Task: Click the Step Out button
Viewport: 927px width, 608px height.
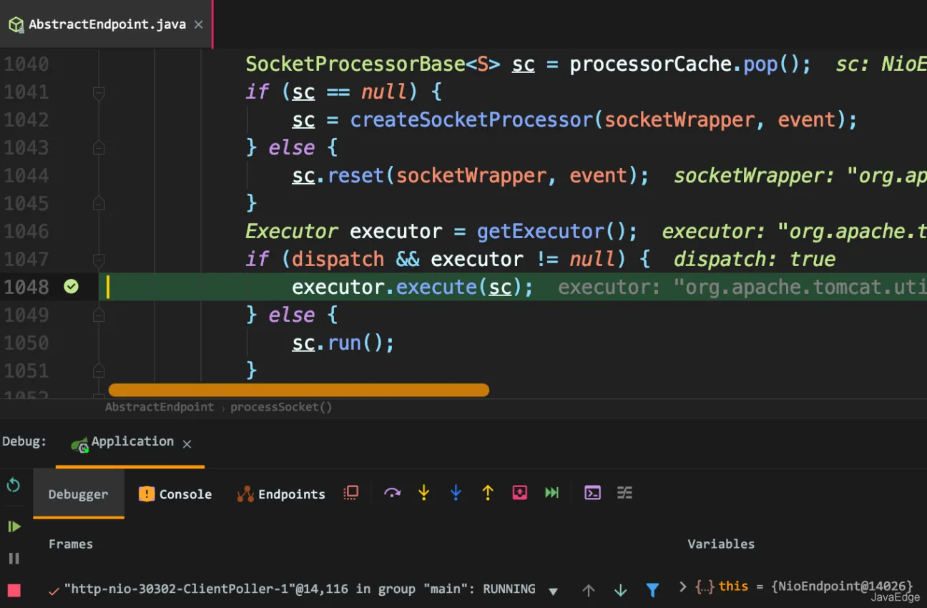Action: (x=488, y=492)
